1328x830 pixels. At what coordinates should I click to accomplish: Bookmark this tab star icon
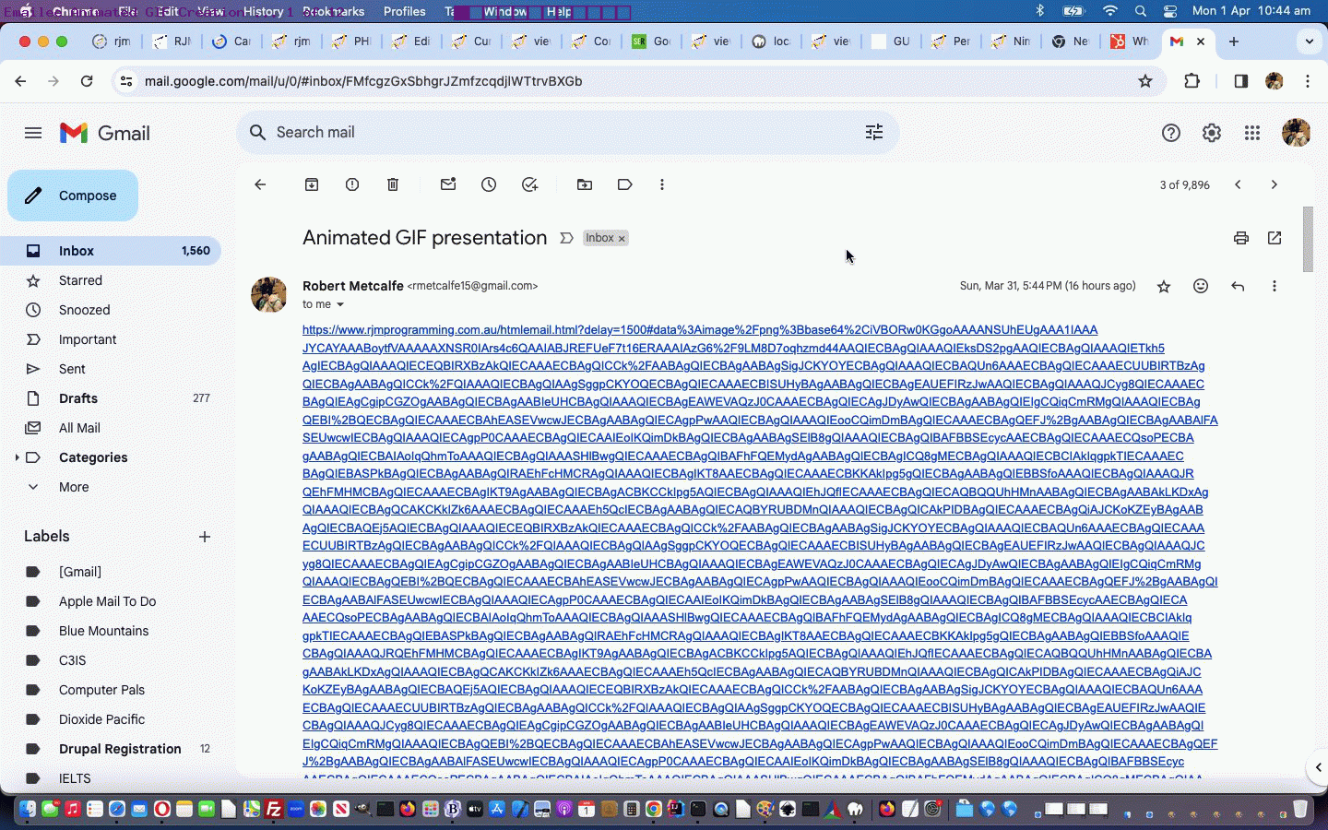[x=1145, y=81]
